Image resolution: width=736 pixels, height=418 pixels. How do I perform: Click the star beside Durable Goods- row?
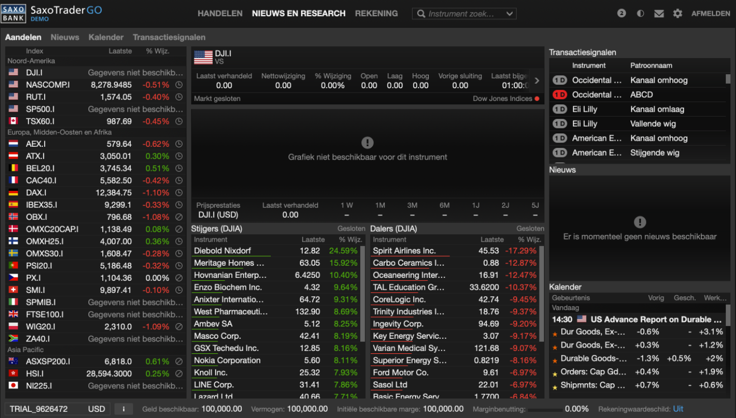click(555, 361)
